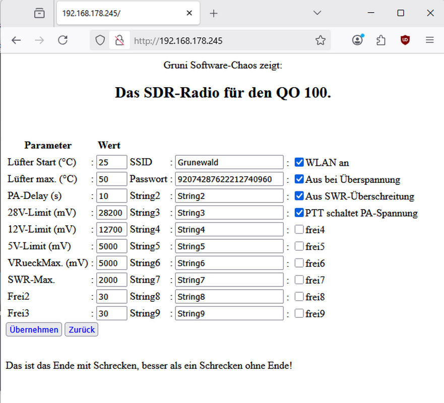Open the Firefox account icon
The height and width of the screenshot is (403, 444).
[x=358, y=40]
